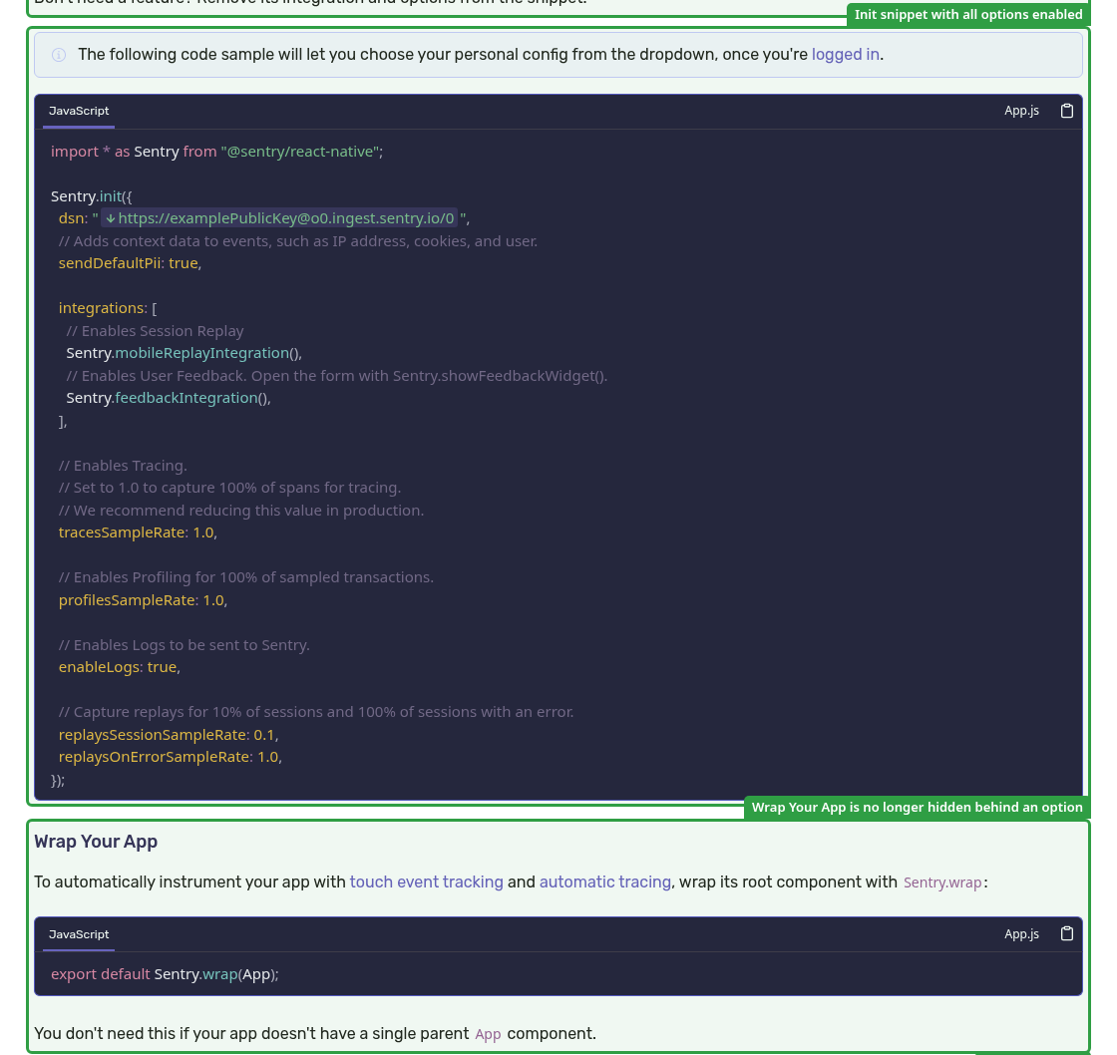The image size is (1117, 1055).
Task: Click App.js filename on the wrap snippet
Action: (1021, 933)
